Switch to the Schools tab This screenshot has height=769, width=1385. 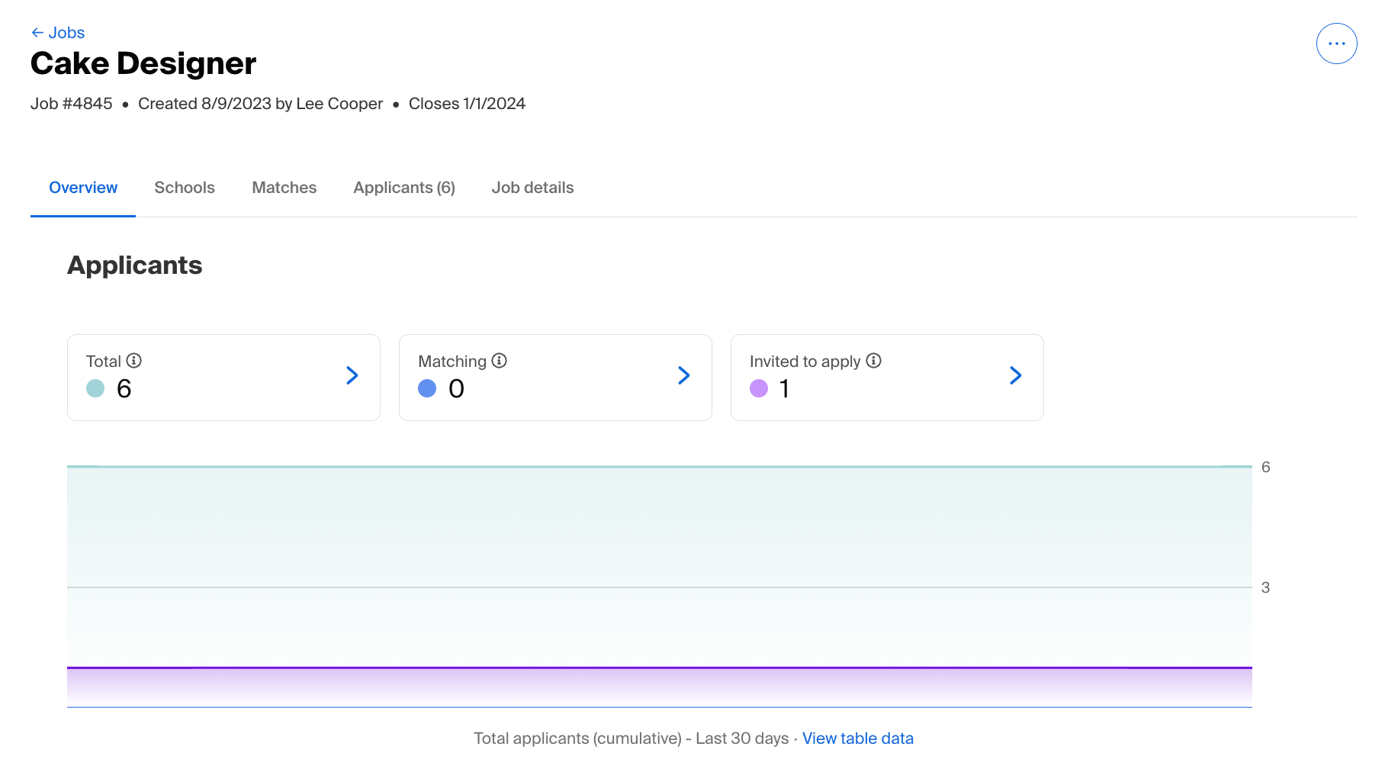click(185, 188)
